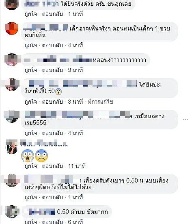Screen dimensions: 194x224
Task: Like the เหมือนสตาง เรย5555 comment
Action: point(31,133)
